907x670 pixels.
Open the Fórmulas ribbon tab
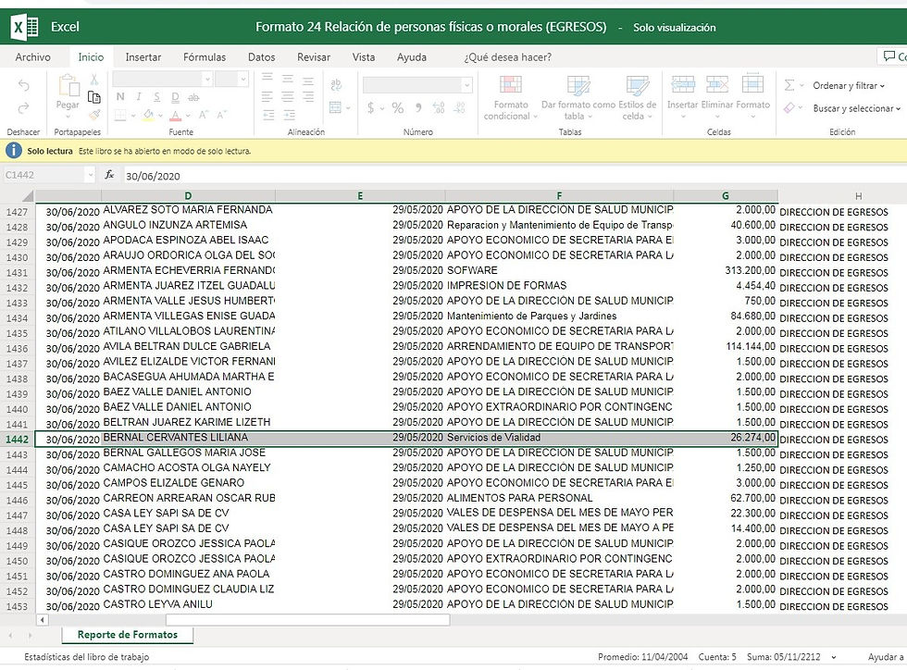(204, 57)
